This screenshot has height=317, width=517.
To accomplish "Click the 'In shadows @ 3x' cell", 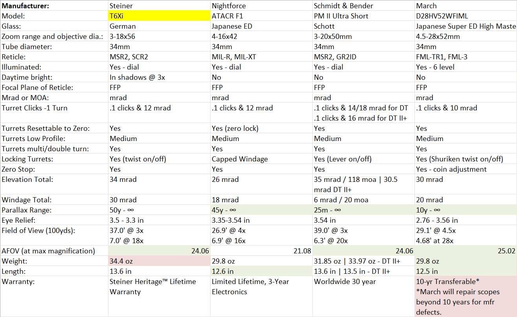I will tap(159, 77).
